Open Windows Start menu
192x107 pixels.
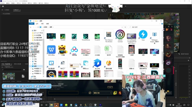click(2, 105)
